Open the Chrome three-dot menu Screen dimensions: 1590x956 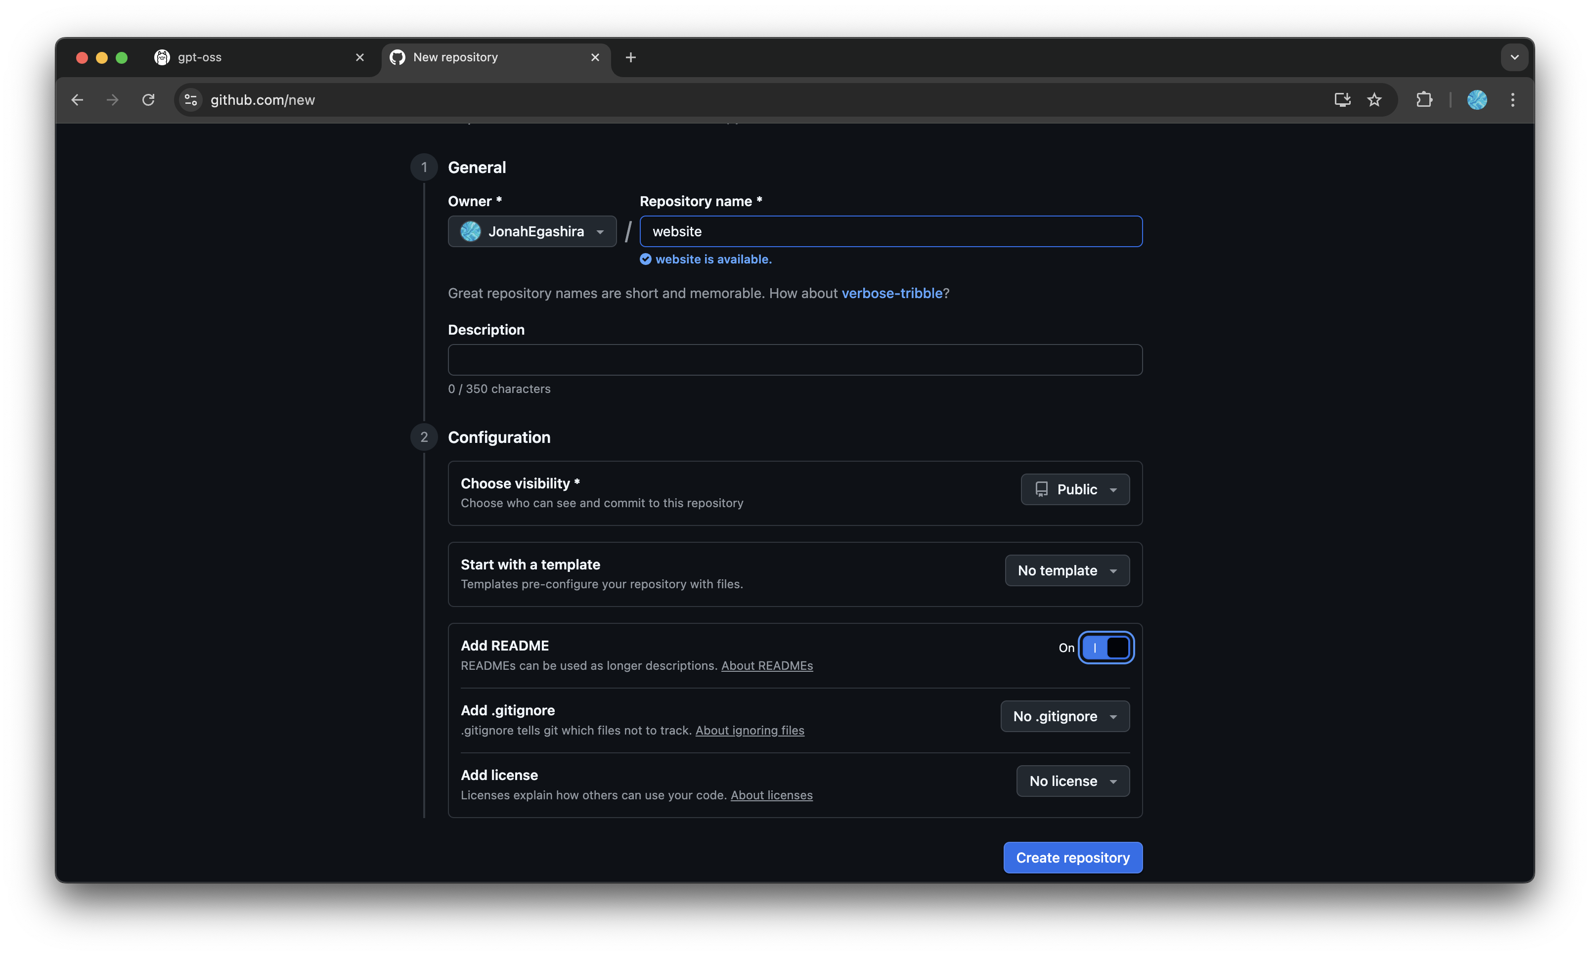1512,100
